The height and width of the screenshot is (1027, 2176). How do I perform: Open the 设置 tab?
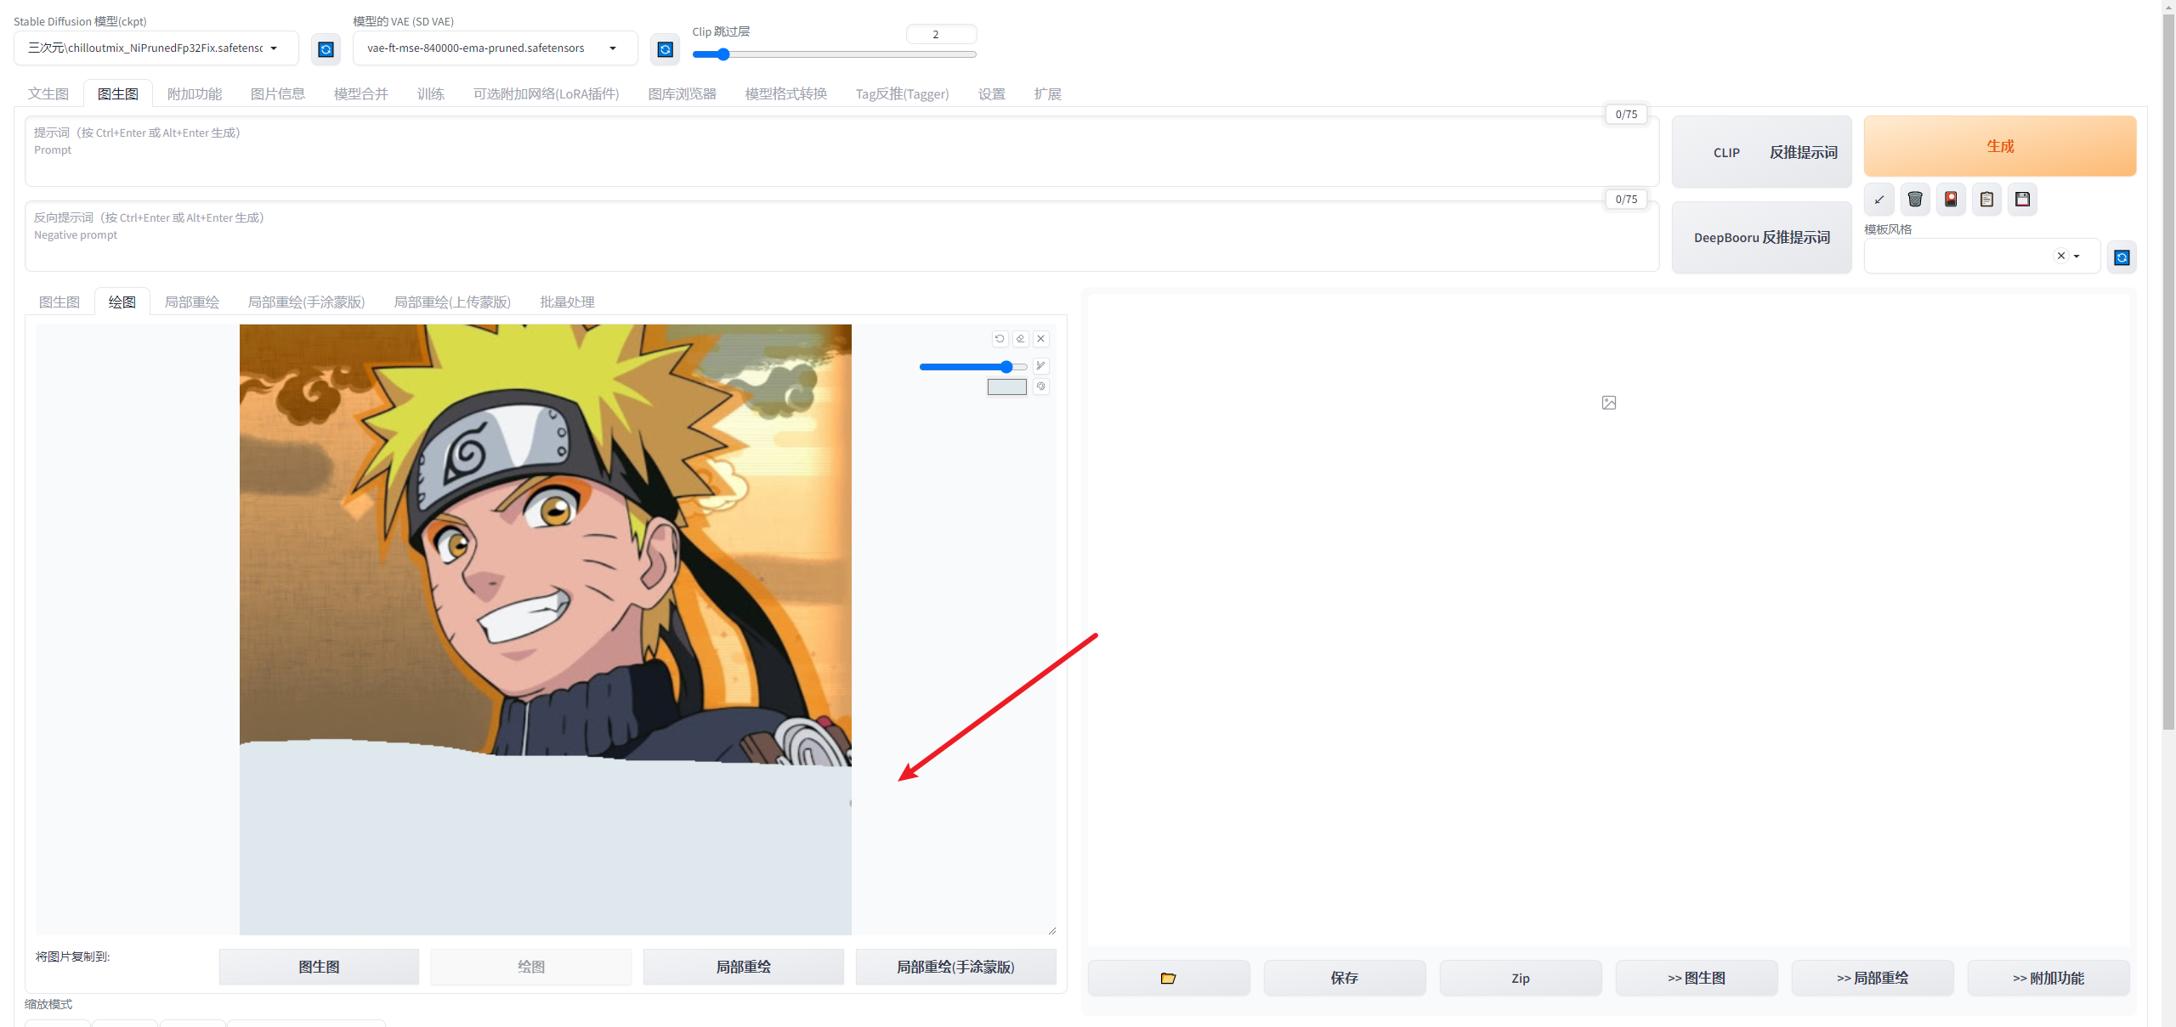point(992,94)
